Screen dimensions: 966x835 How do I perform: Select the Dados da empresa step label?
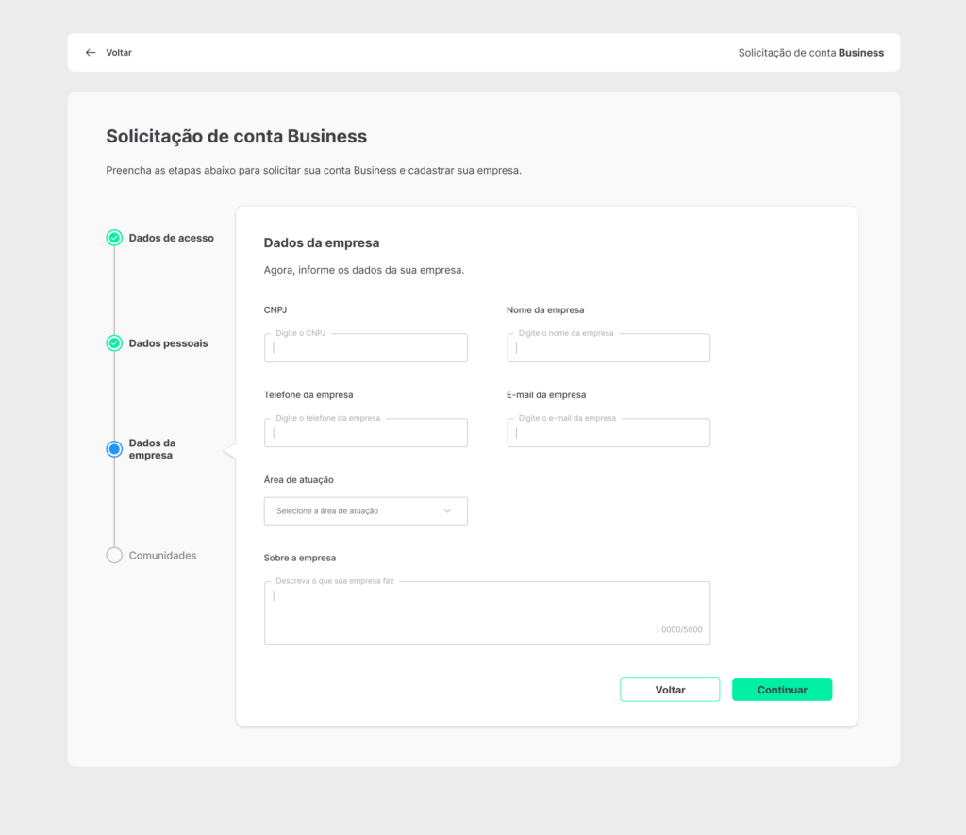tap(152, 449)
